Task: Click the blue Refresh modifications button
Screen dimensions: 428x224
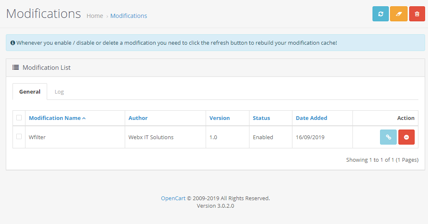Action: [x=380, y=14]
